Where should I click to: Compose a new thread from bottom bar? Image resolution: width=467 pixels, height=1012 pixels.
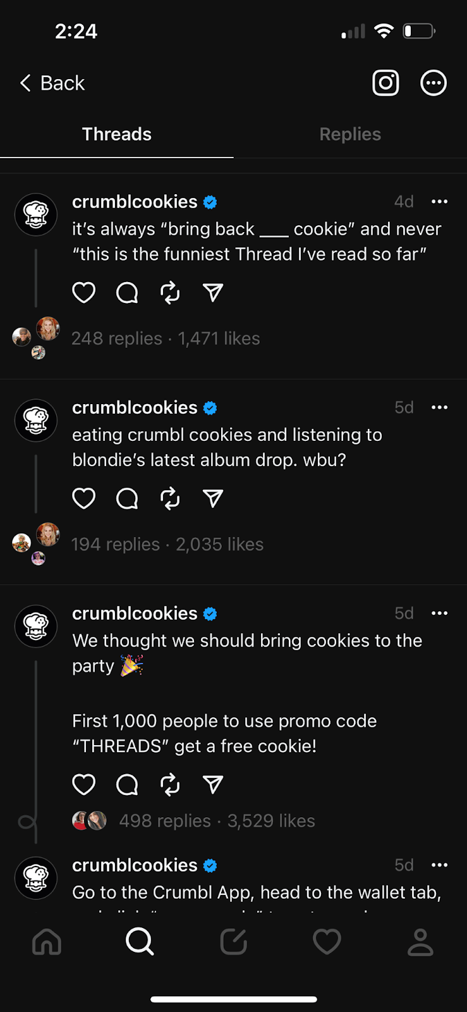point(233,942)
